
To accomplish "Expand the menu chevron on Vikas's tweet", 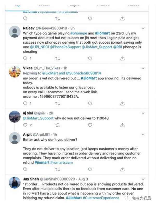I will pyautogui.click(x=143, y=68).
